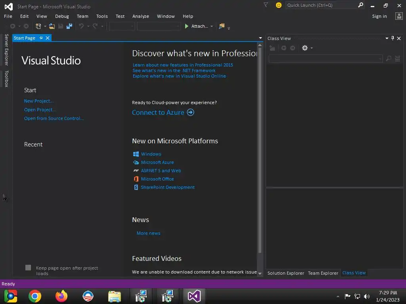Expand the Undo history dropdown arrow
Screen dimensions: 406x304
(88, 27)
